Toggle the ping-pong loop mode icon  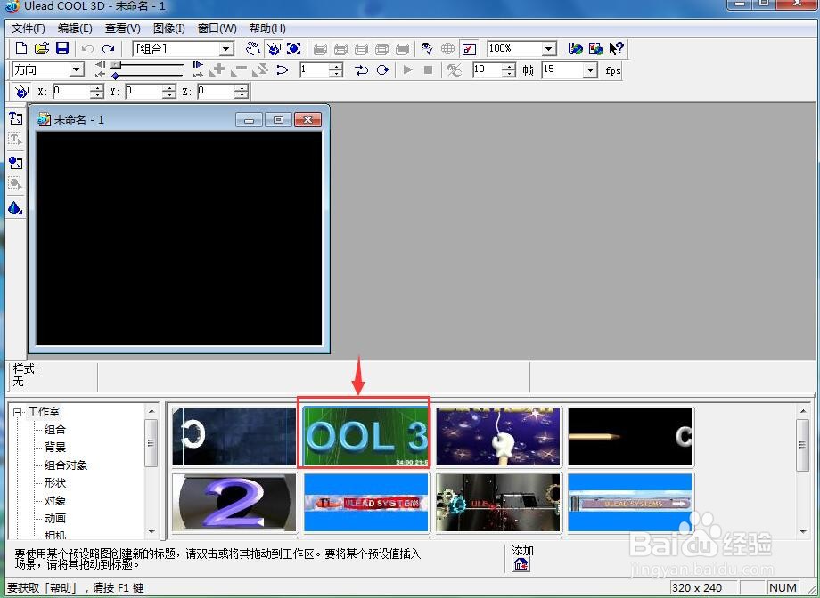coord(361,69)
